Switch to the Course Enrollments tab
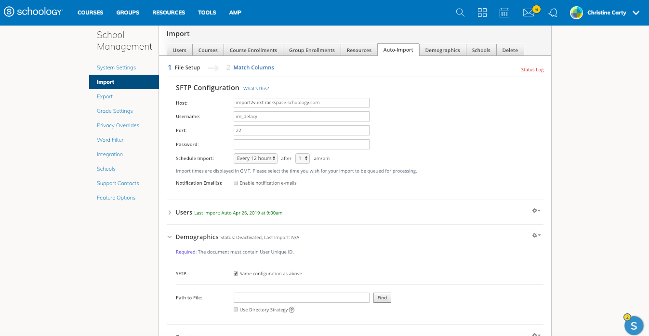Image resolution: width=649 pixels, height=336 pixels. click(x=253, y=50)
